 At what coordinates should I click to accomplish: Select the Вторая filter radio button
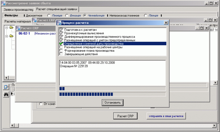67,15
